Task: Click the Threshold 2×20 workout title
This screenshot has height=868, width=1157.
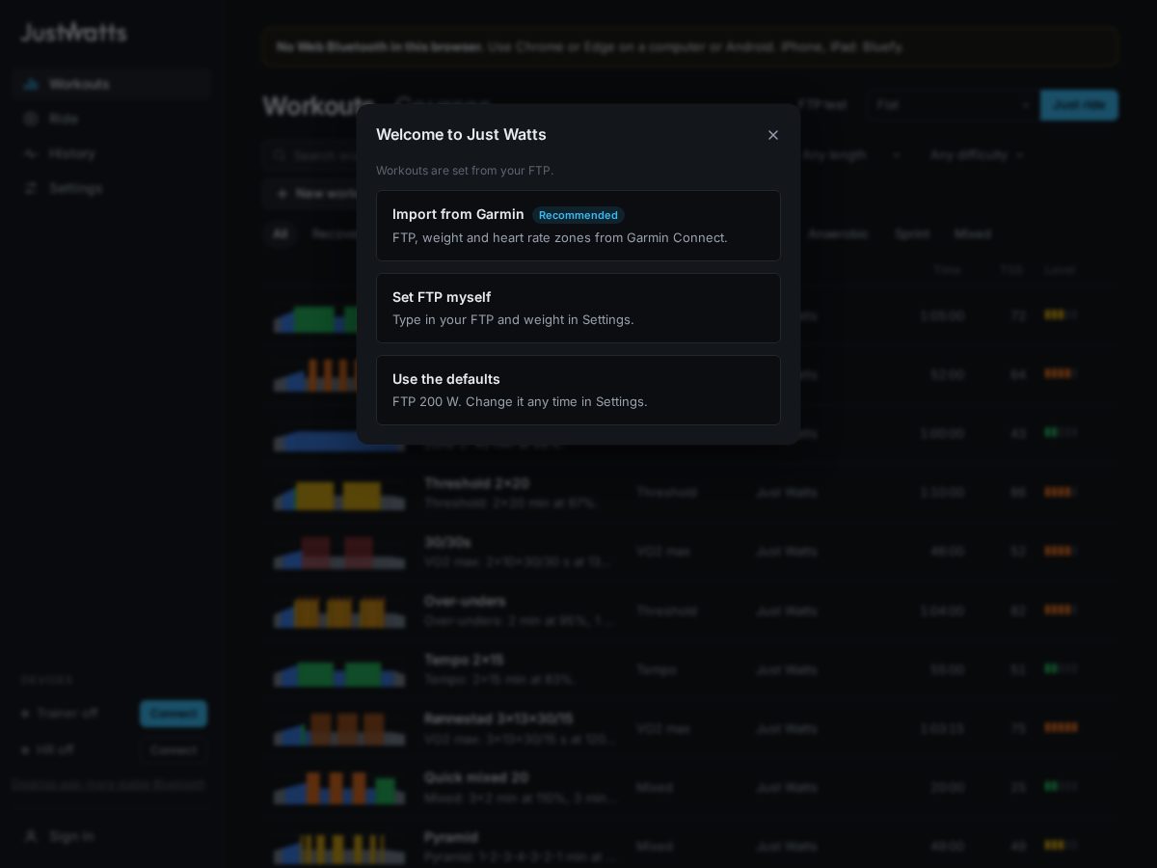Action: tap(476, 483)
